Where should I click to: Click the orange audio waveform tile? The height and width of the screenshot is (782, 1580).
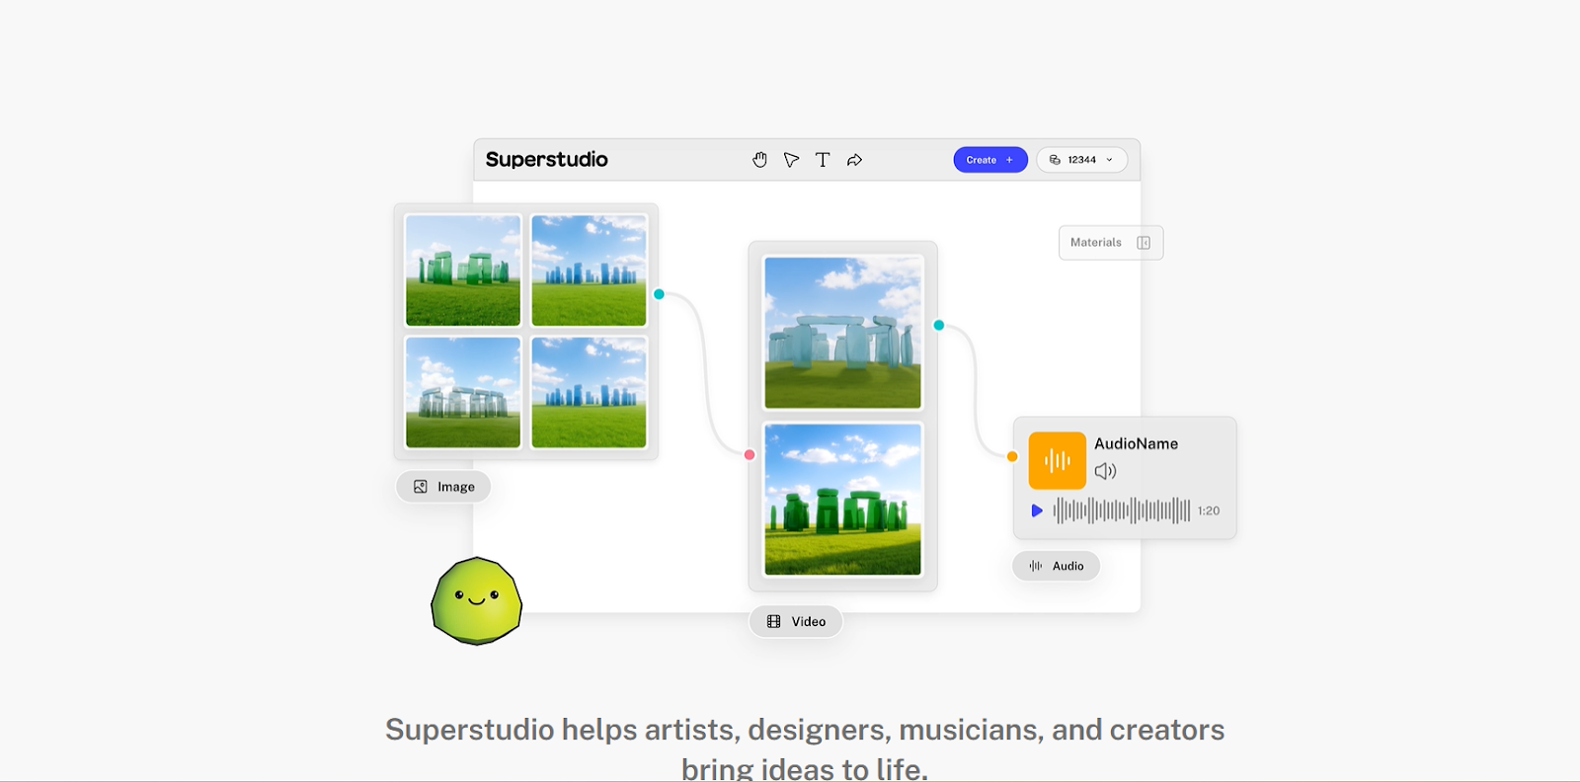[x=1058, y=460]
